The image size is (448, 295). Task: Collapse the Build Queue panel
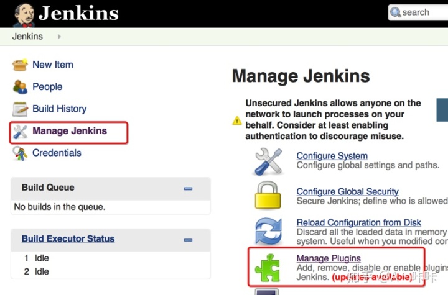(188, 189)
